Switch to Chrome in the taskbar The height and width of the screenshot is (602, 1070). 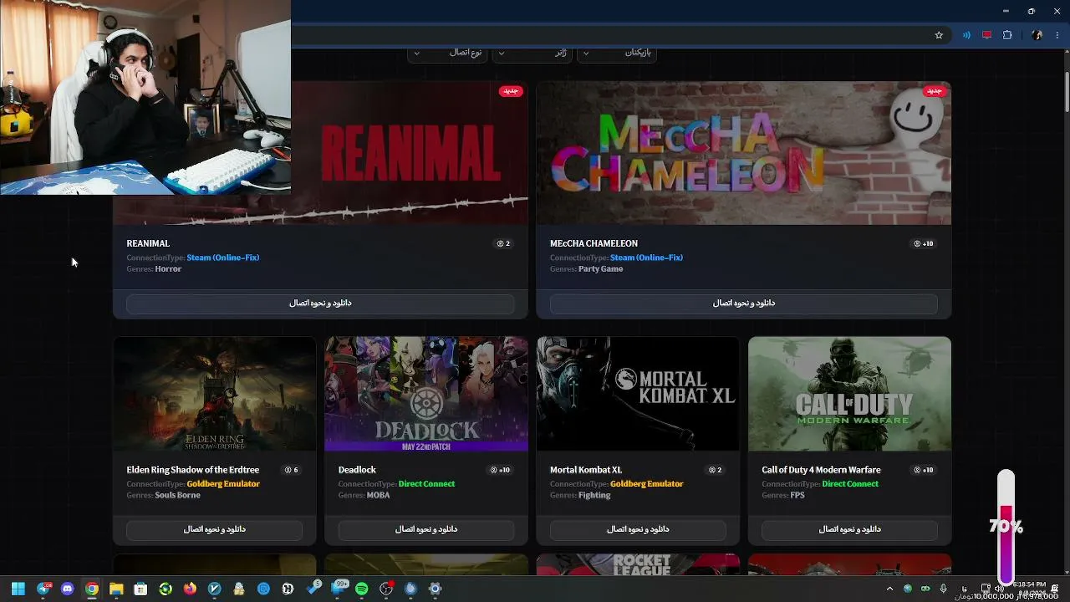coord(92,589)
